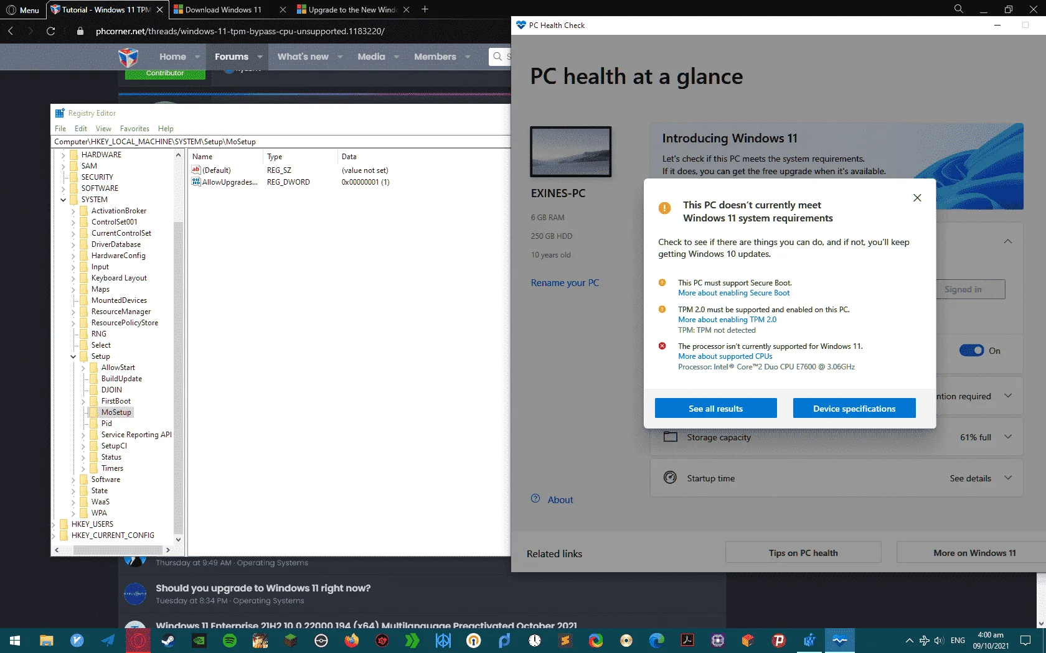This screenshot has height=653, width=1046.
Task: Select the (Default) registry value icon
Action: pos(196,170)
